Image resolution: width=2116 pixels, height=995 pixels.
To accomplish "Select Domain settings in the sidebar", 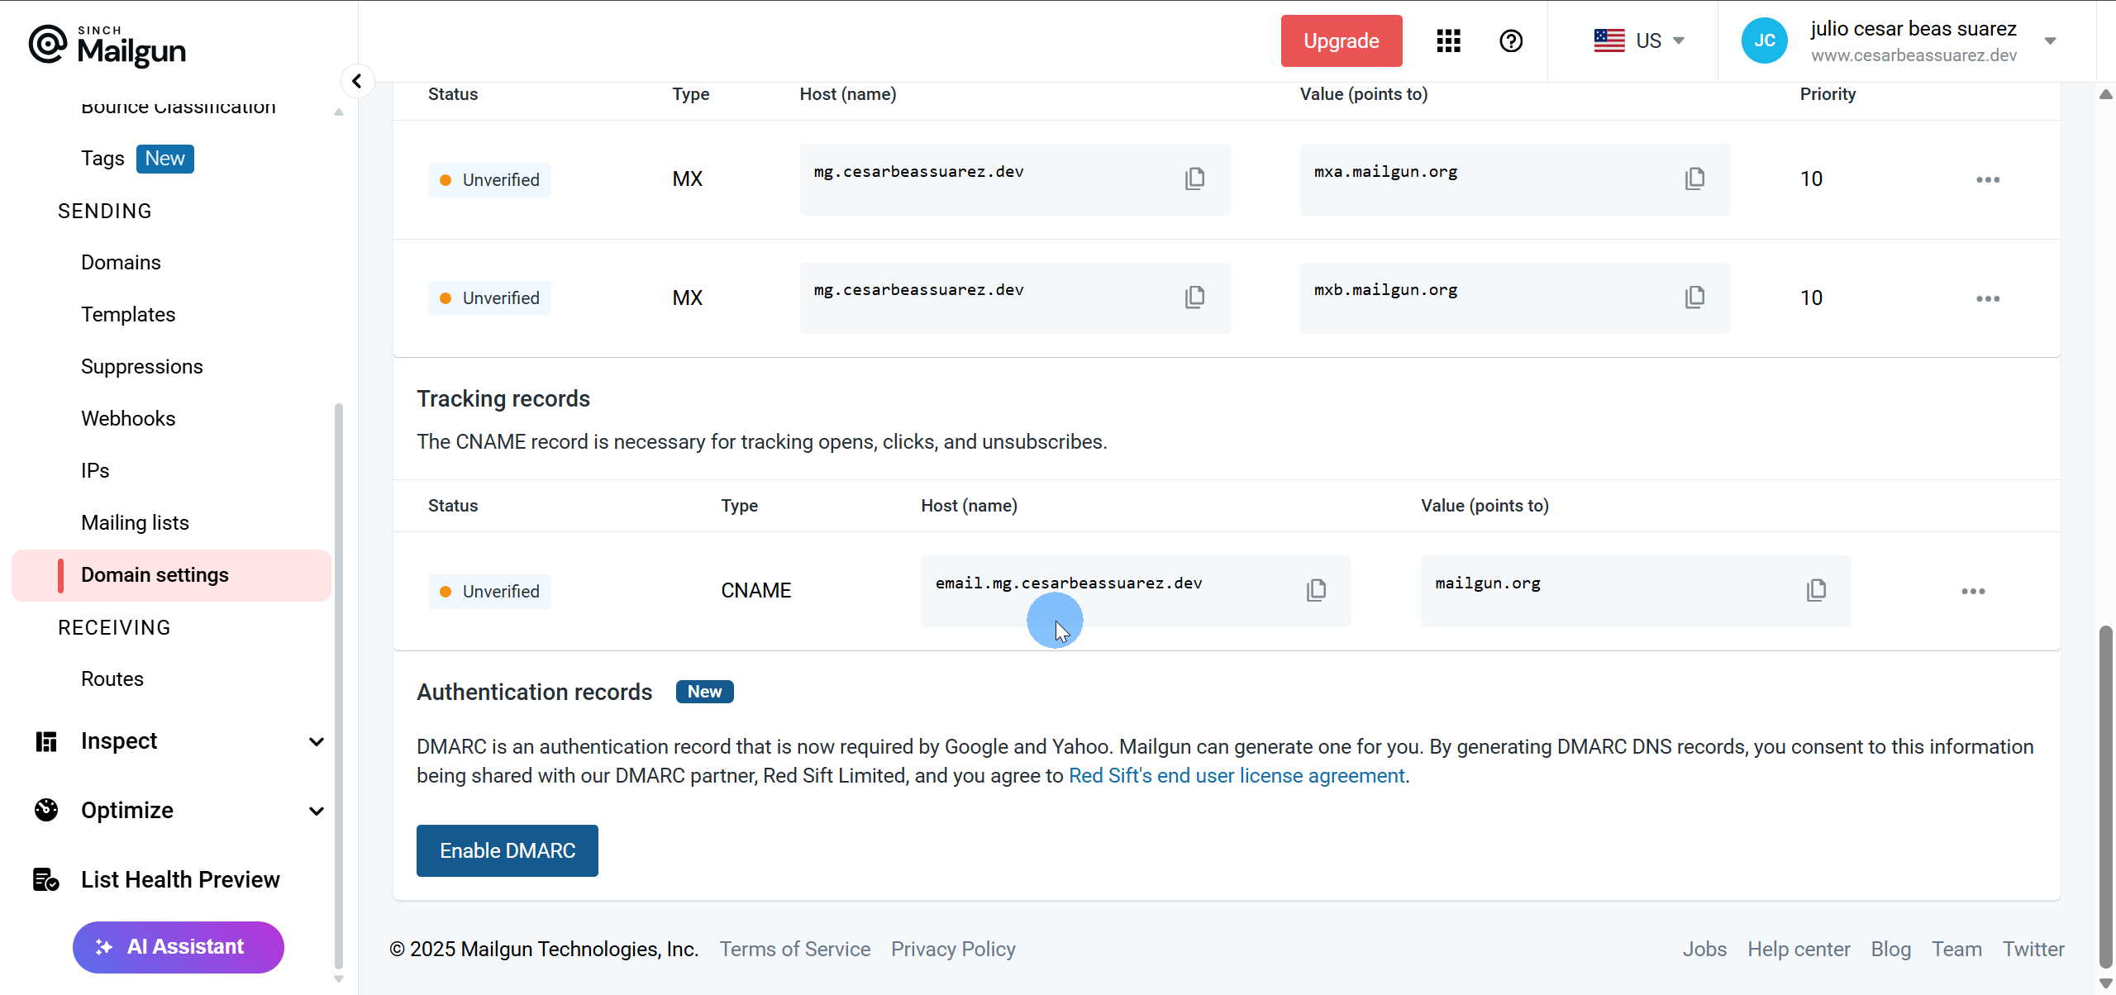I will pyautogui.click(x=154, y=574).
